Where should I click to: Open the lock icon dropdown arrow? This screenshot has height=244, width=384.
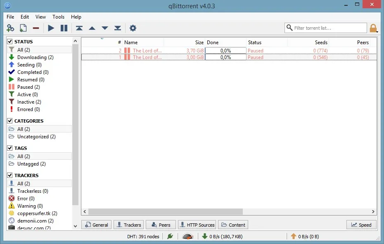377,32
